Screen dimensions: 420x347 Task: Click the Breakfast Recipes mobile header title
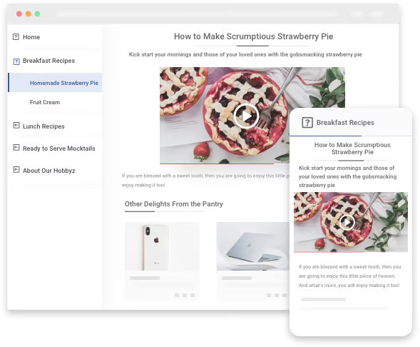coord(345,123)
